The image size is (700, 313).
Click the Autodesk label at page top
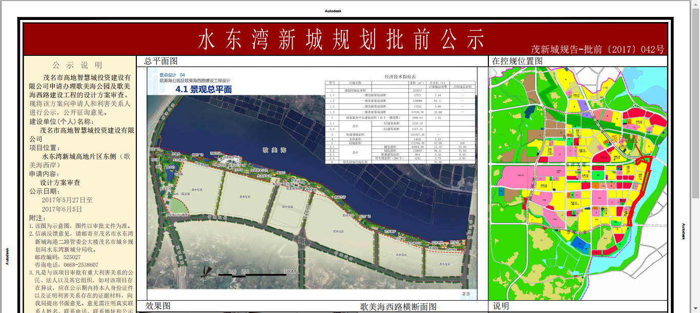(333, 11)
